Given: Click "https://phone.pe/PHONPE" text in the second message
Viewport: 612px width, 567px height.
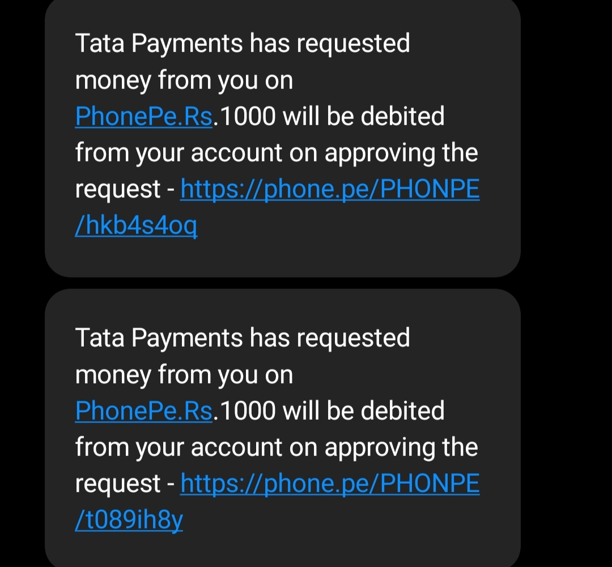Looking at the screenshot, I should click(x=330, y=485).
